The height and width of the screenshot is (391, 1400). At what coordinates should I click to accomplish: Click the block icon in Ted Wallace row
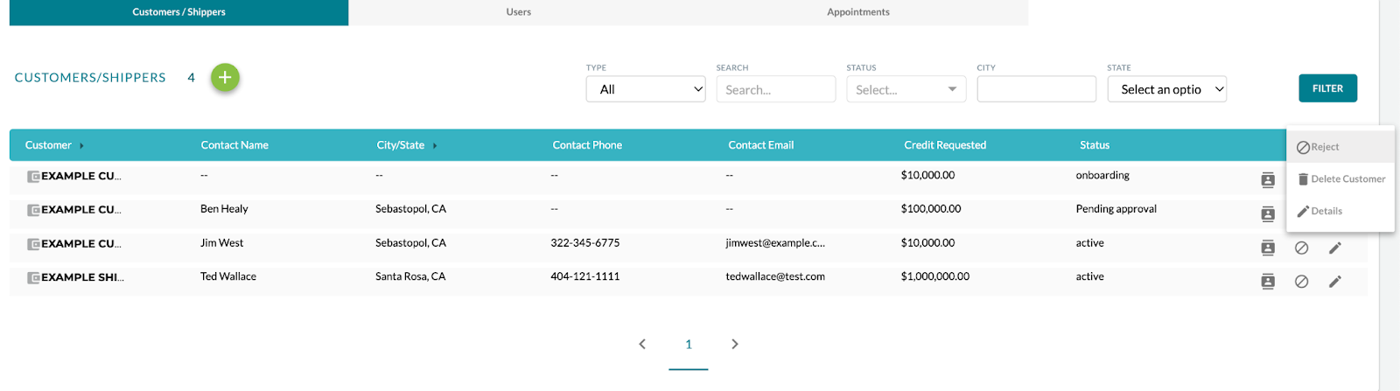pyautogui.click(x=1302, y=282)
